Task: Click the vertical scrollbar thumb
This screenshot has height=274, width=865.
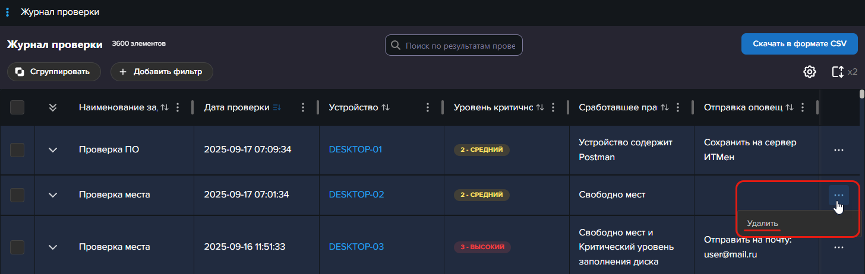Action: click(x=862, y=94)
